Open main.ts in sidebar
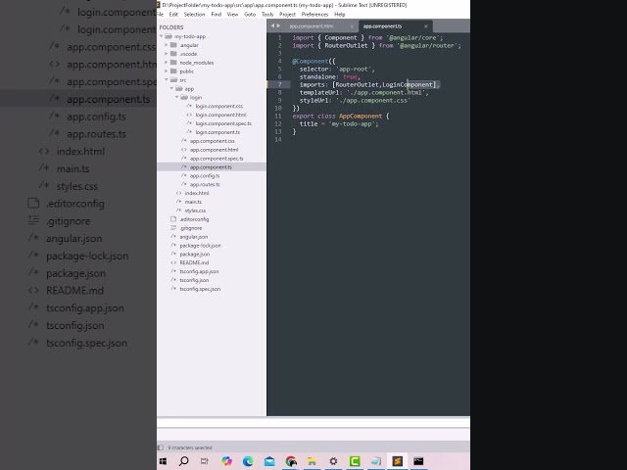Image resolution: width=627 pixels, height=470 pixels. coord(193,202)
